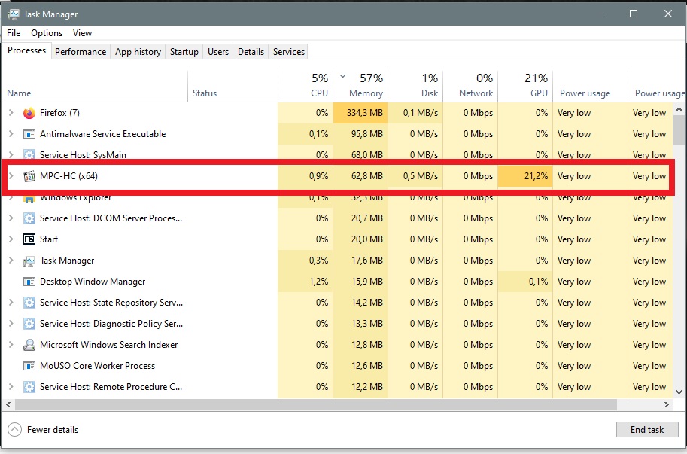
Task: Select the Processes tab
Action: [x=27, y=50]
